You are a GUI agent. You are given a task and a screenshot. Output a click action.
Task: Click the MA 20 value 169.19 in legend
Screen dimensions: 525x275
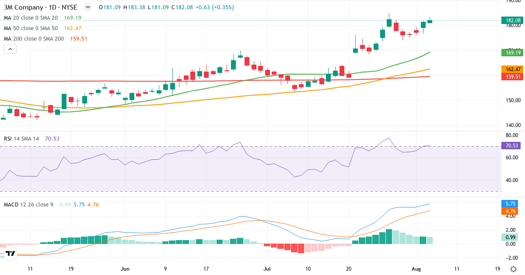pyautogui.click(x=73, y=18)
